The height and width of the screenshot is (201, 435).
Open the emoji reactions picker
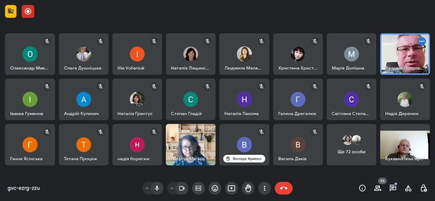215,189
